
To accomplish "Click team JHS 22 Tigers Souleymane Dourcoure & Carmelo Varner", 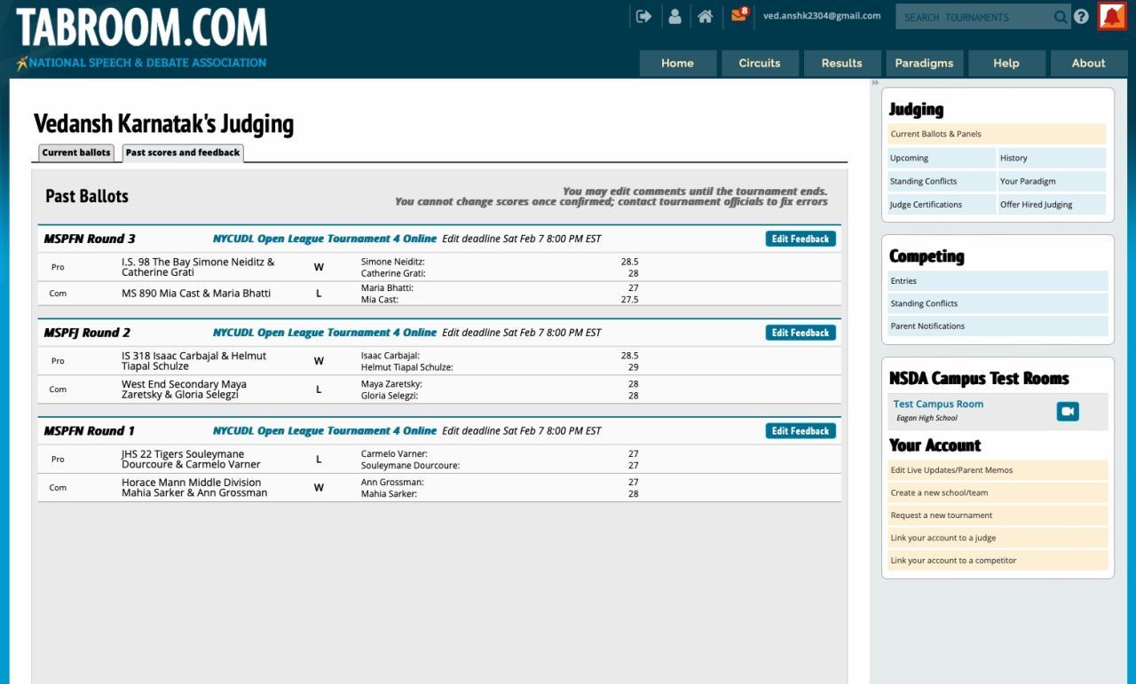I will [x=191, y=459].
